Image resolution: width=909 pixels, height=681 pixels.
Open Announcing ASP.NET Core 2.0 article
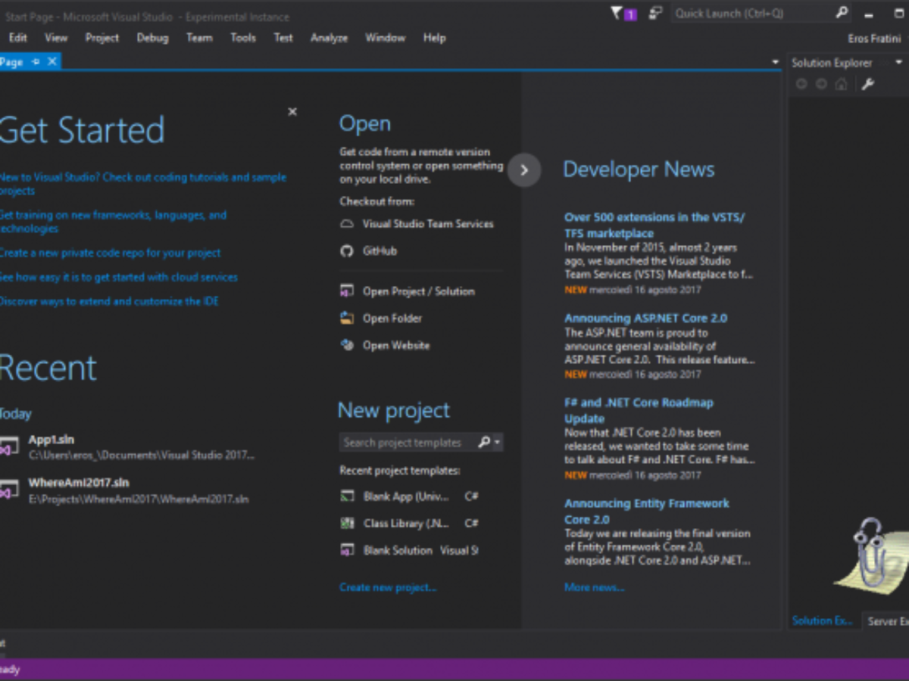pyautogui.click(x=645, y=318)
